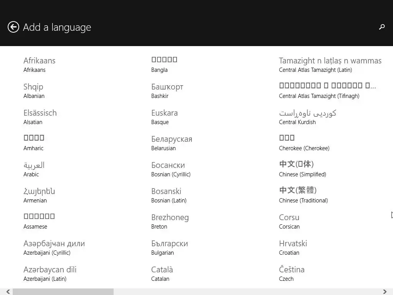Click the scrollbar left arrow

(x=8, y=292)
